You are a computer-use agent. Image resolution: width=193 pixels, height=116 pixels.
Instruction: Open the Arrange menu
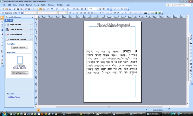click(51, 5)
